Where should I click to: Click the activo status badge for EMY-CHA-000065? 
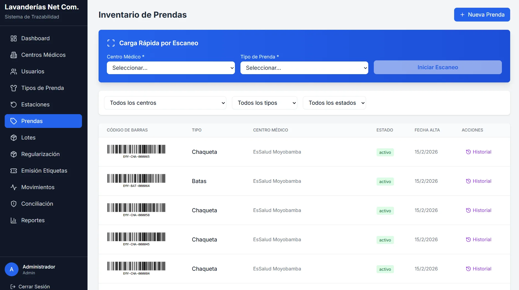tap(385, 152)
